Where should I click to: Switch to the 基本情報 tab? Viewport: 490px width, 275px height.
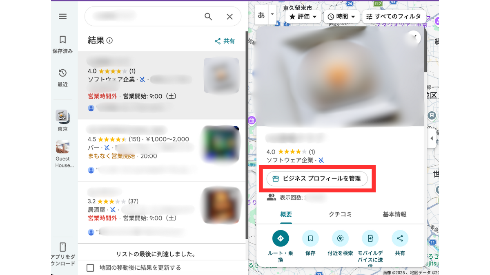[x=394, y=214]
